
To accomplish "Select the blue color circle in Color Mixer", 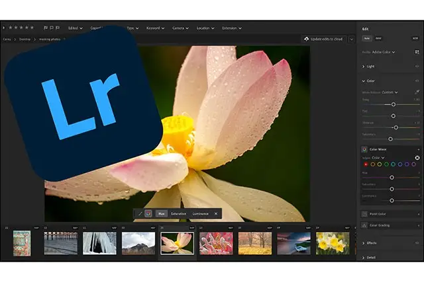I will click(400, 164).
